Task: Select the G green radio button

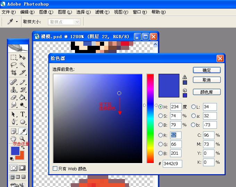Action: pyautogui.click(x=160, y=144)
